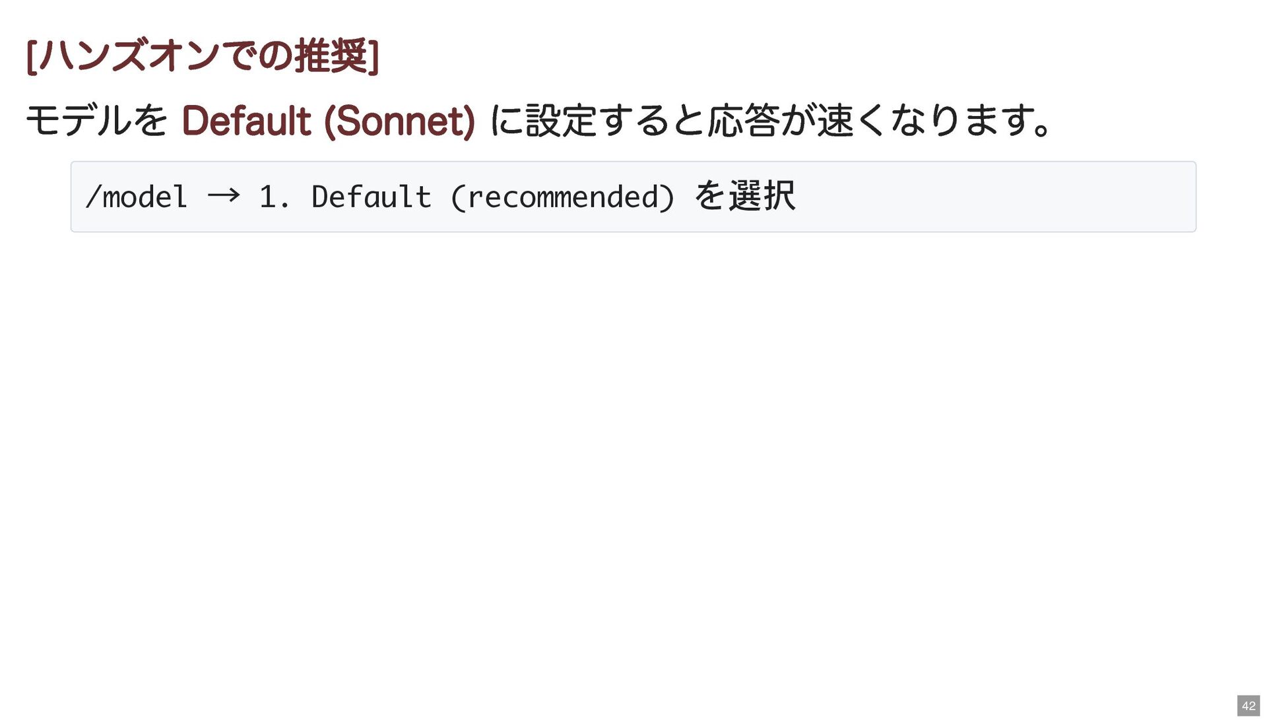Image resolution: width=1267 pixels, height=724 pixels.
Task: Click the opening bracket of the heading
Action: click(30, 57)
